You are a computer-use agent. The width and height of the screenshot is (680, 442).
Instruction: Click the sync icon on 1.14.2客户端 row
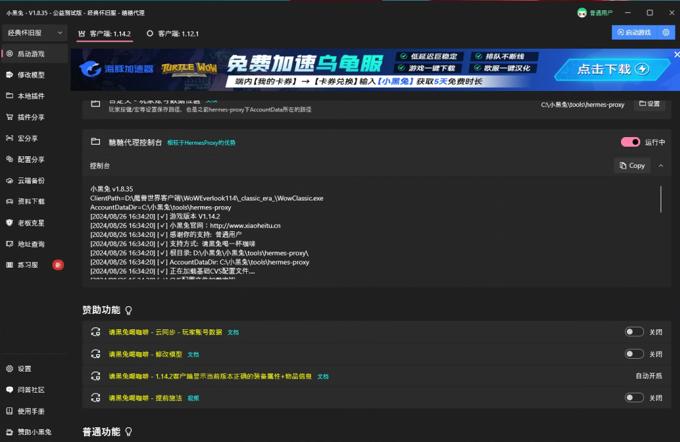tap(95, 376)
